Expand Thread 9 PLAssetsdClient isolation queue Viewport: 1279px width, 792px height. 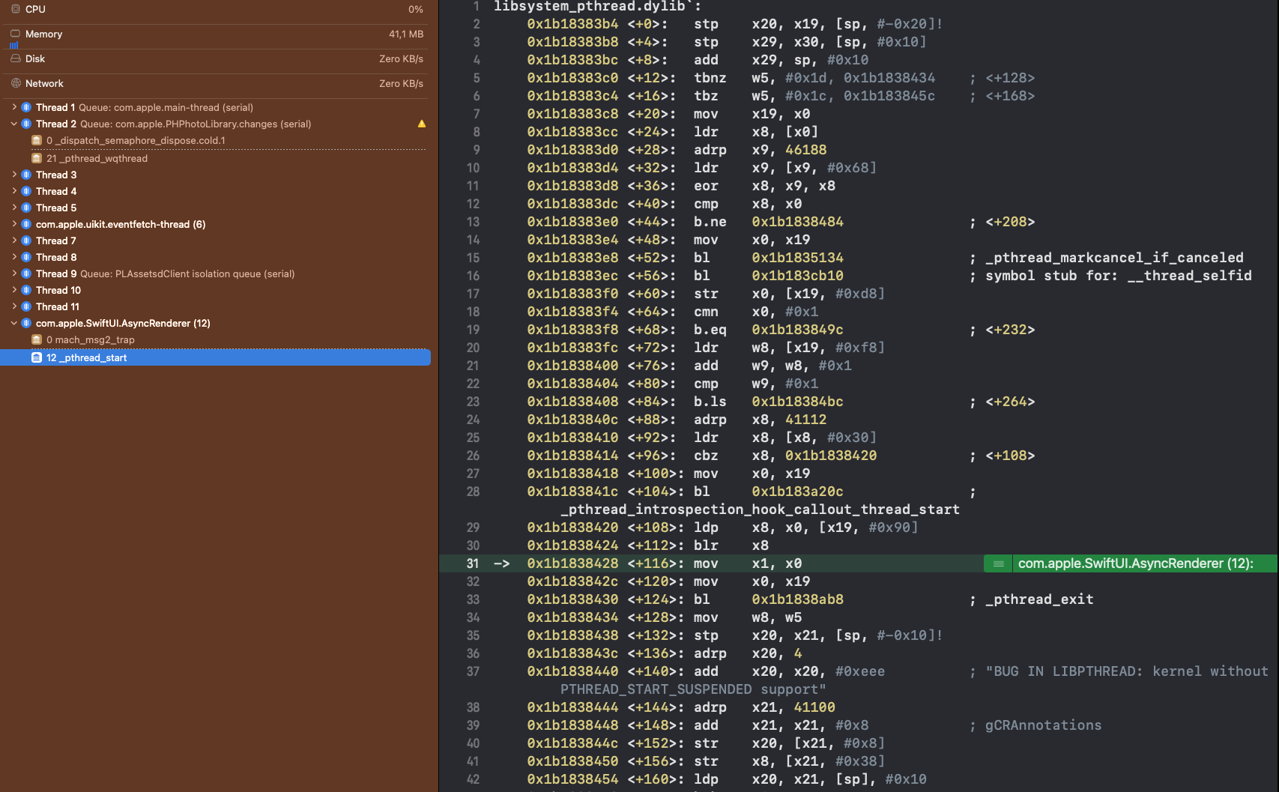(14, 273)
